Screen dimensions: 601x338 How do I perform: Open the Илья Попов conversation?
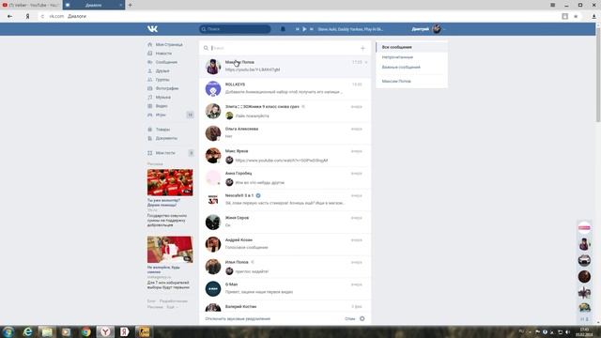pyautogui.click(x=285, y=267)
